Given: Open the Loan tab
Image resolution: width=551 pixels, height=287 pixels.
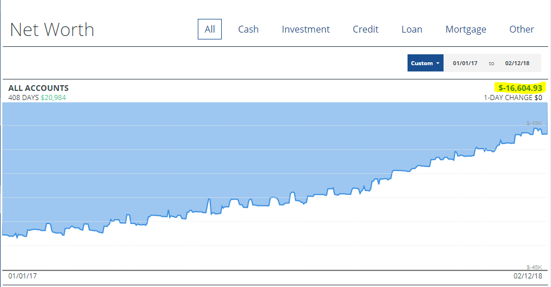Looking at the screenshot, I should pos(412,29).
